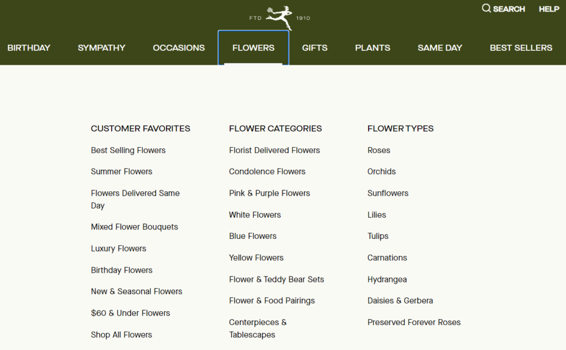
Task: Expand the Occasions menu
Action: [x=179, y=48]
